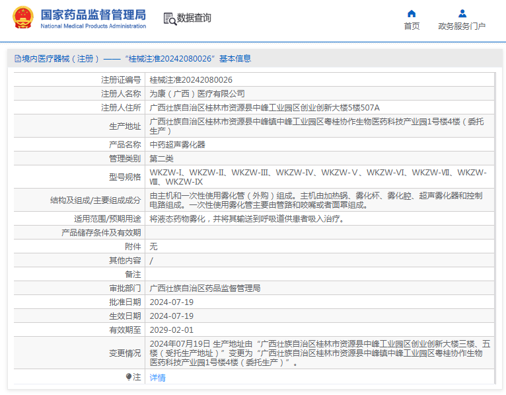506x395 pixels.
Task: Click the 基本信息 heading text
Action: (235, 59)
